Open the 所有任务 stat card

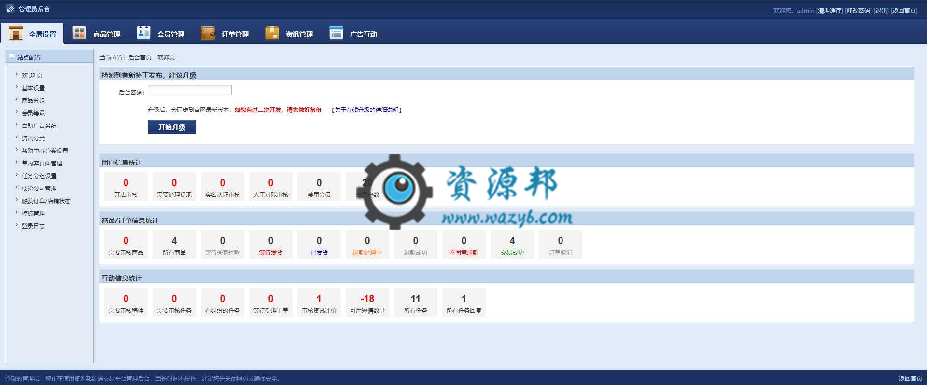[x=416, y=302]
